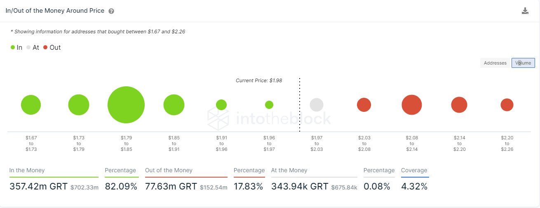Screen dimensions: 540x208
Task: Click green bubble for $1.67 to $1.73
Action: coord(31,105)
